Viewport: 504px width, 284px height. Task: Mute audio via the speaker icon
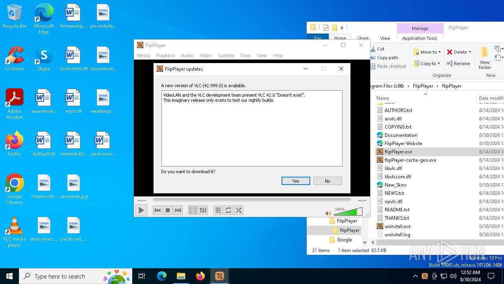328,213
